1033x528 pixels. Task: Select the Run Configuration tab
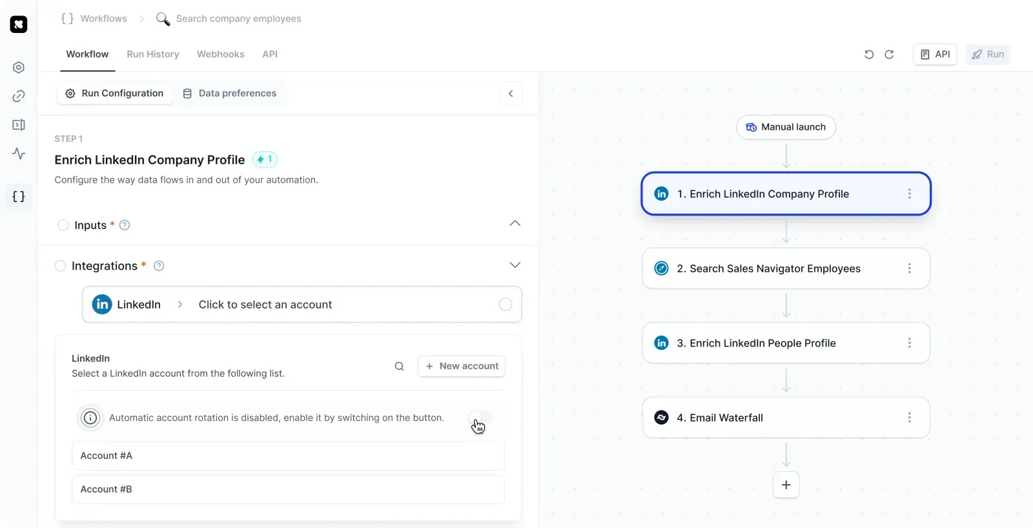tap(115, 94)
